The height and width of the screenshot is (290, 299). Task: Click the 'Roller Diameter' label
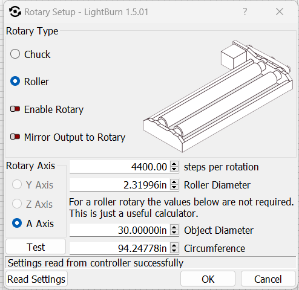tap(217, 185)
